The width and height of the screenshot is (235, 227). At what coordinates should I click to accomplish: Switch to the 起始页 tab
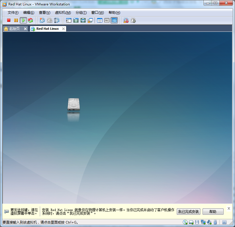(14, 29)
